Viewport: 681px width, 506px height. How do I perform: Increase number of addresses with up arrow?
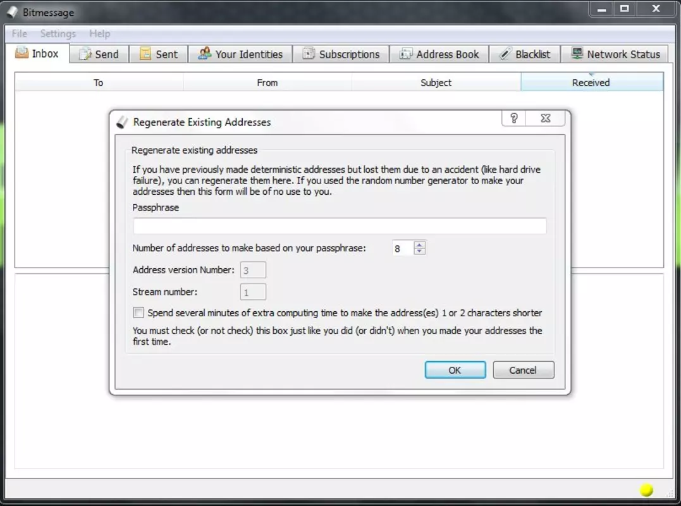419,245
